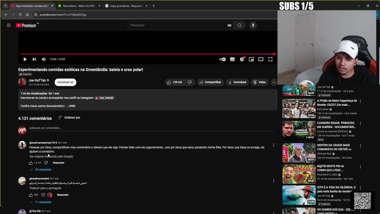
Task: Like the video with 159 mil likes
Action: coord(175,82)
